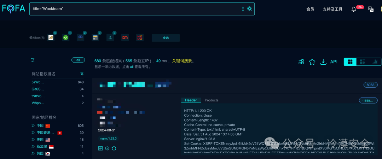
Task: Switch to the Header tab
Action: click(x=191, y=100)
